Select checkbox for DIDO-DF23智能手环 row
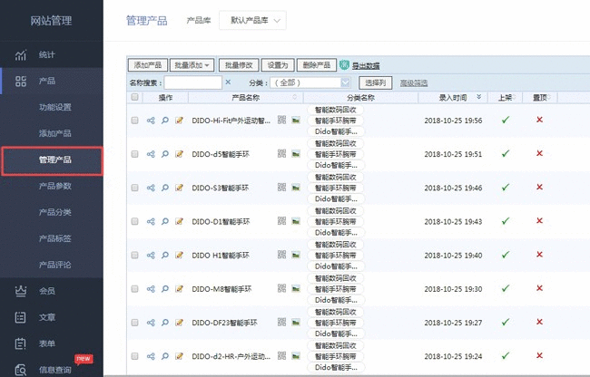Viewport: 590px width, 377px height. pos(135,322)
